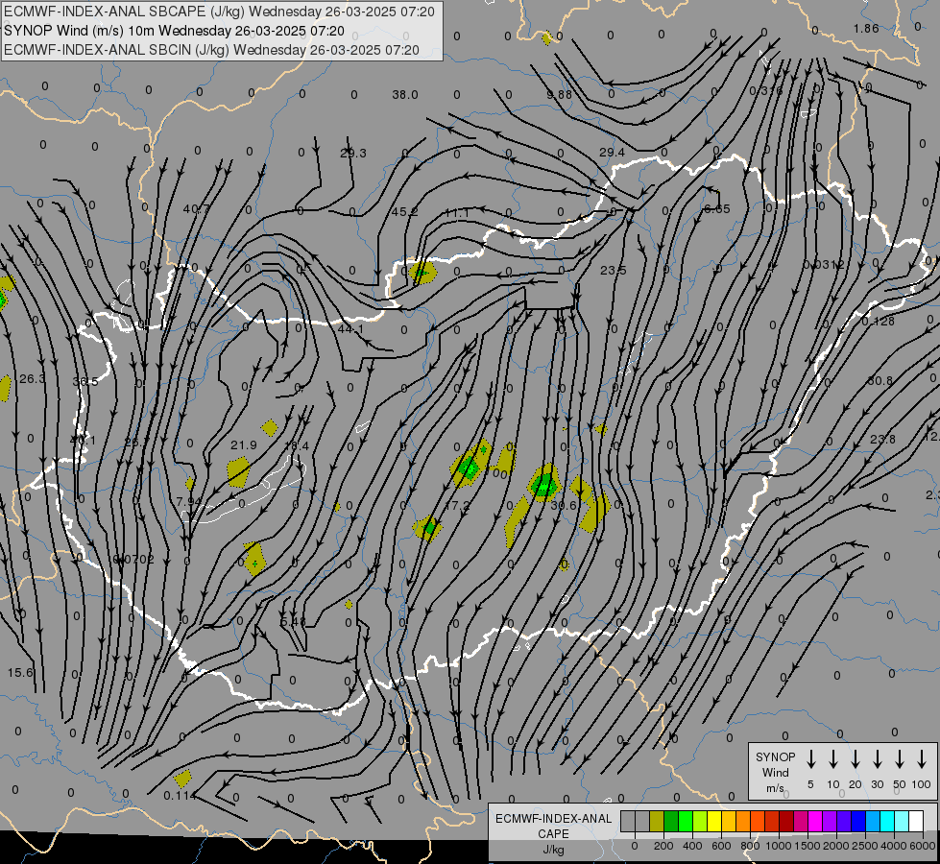Screen dimensions: 940x864
Task: Click the 6.65 value on the map
Action: [717, 209]
